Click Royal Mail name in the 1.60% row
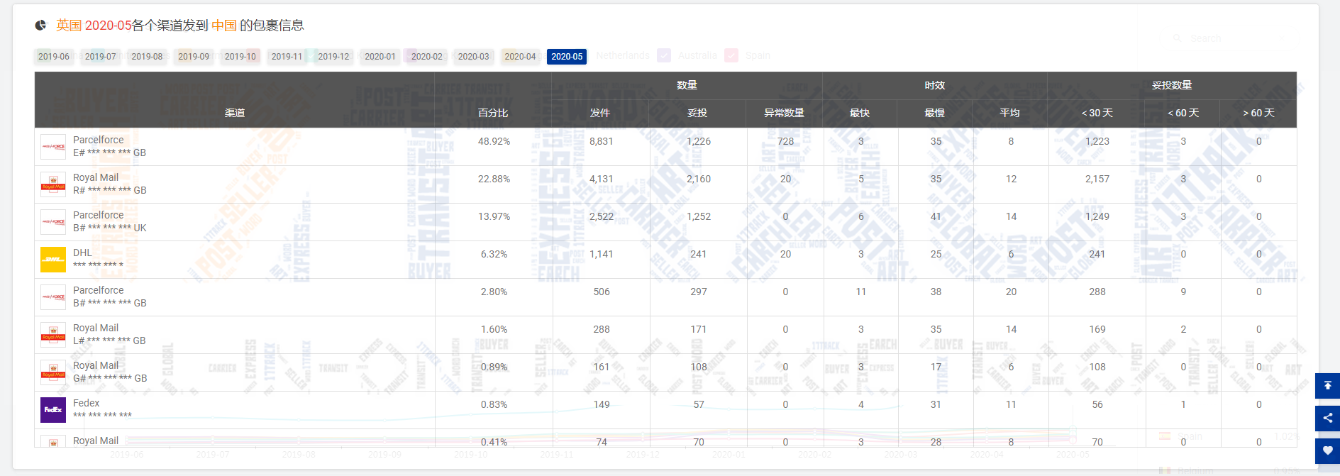The image size is (1340, 476). (96, 328)
